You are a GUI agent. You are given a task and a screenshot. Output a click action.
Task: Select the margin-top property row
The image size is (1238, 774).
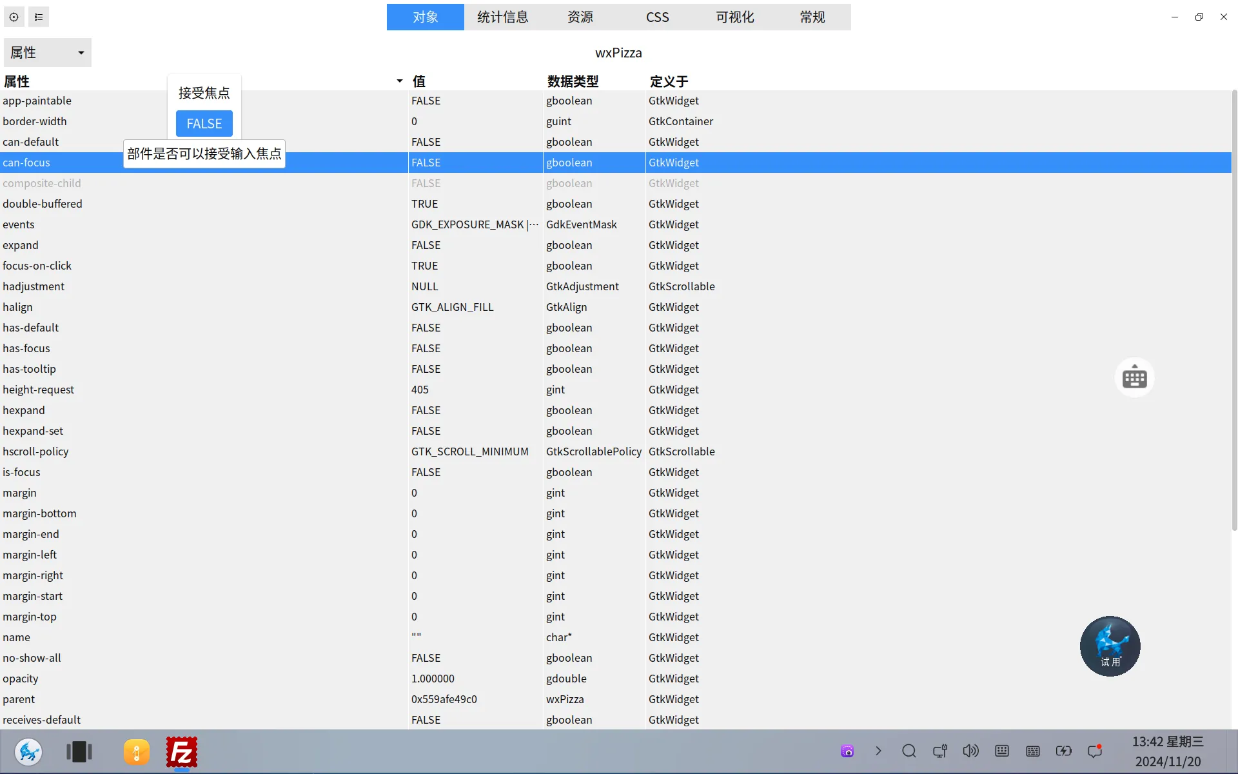(x=616, y=617)
